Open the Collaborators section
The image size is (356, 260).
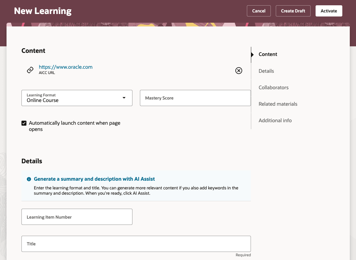[273, 87]
